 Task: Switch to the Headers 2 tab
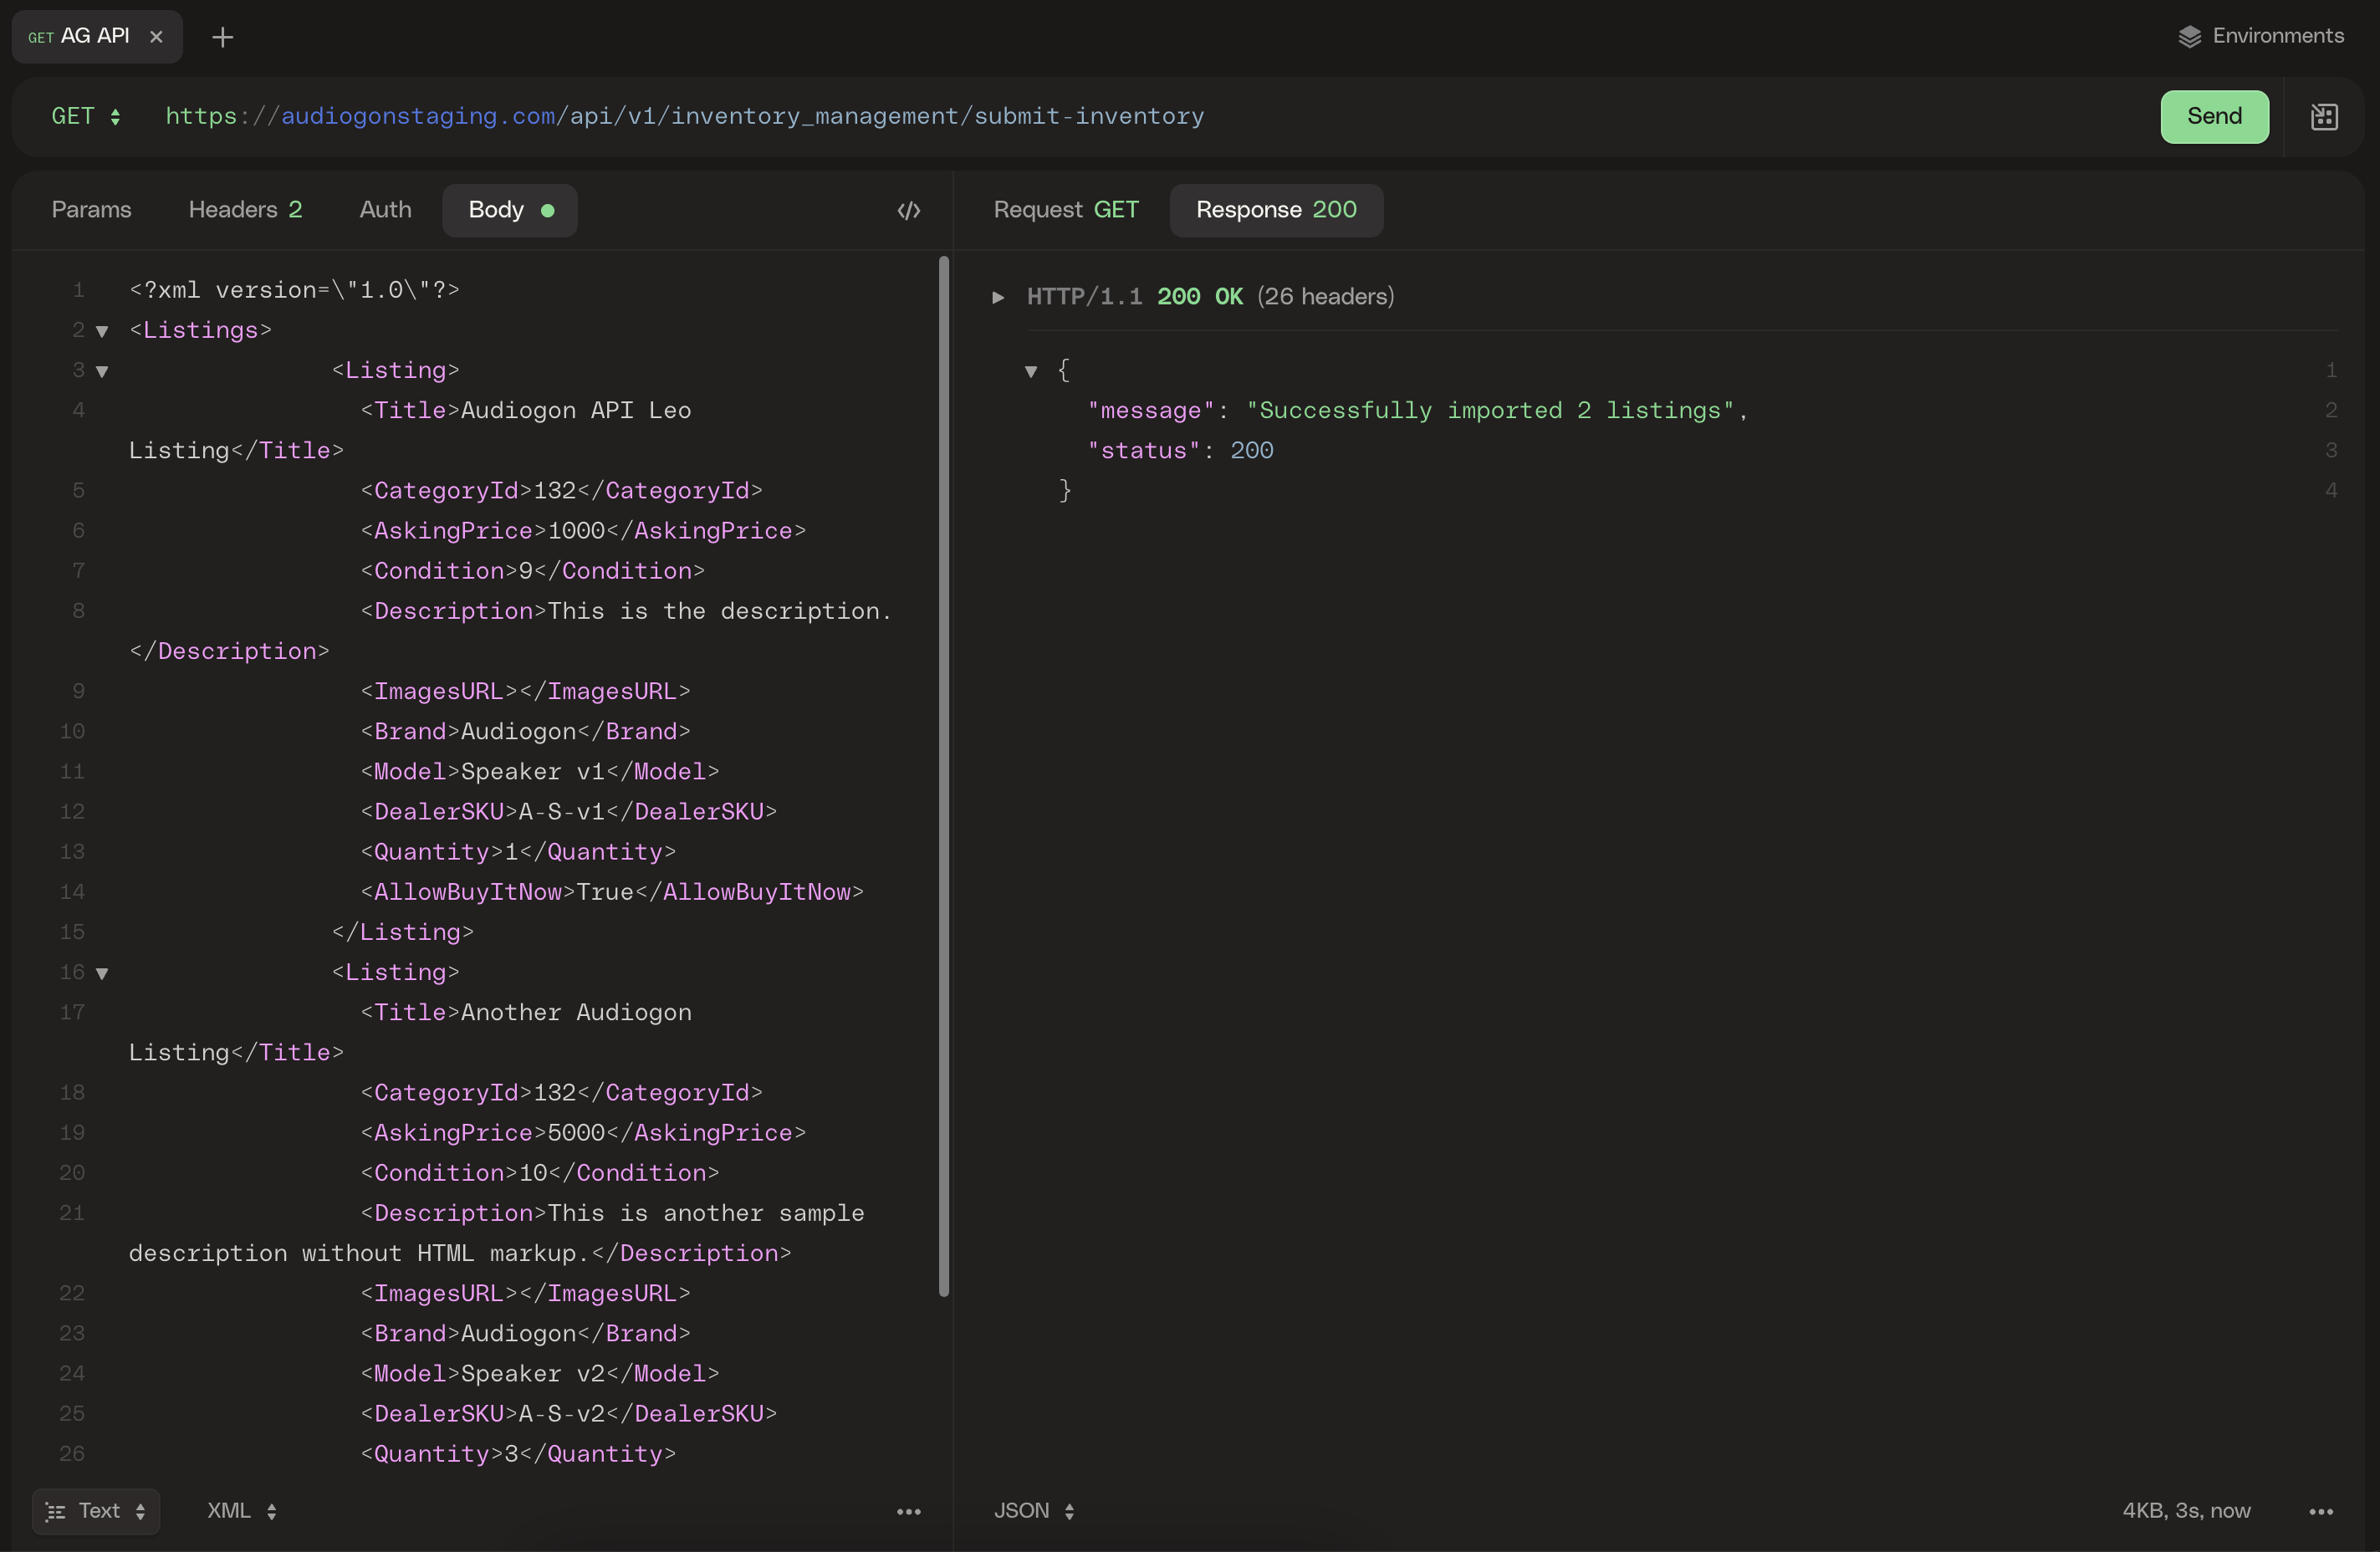pos(245,209)
